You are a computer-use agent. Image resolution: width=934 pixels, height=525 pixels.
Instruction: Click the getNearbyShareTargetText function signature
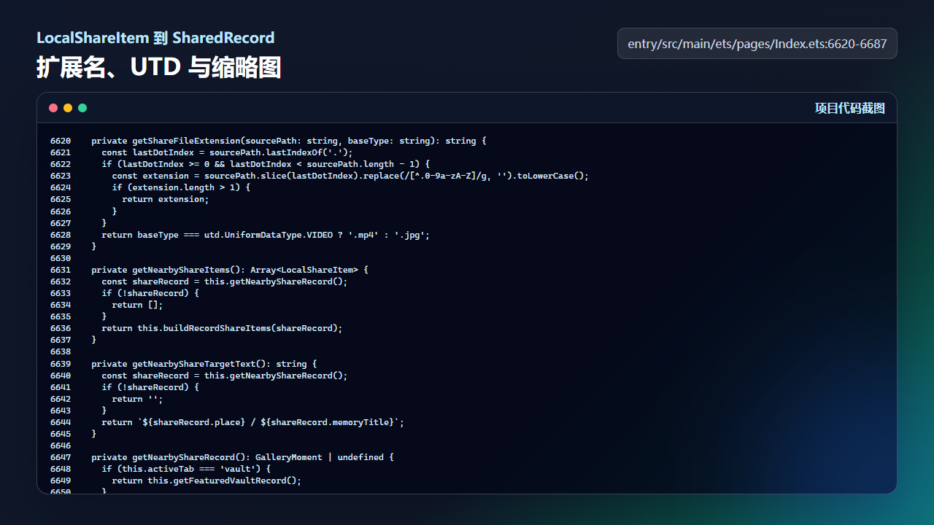(x=204, y=364)
